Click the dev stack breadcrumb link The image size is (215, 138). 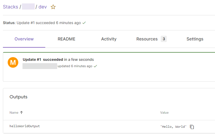43,7
